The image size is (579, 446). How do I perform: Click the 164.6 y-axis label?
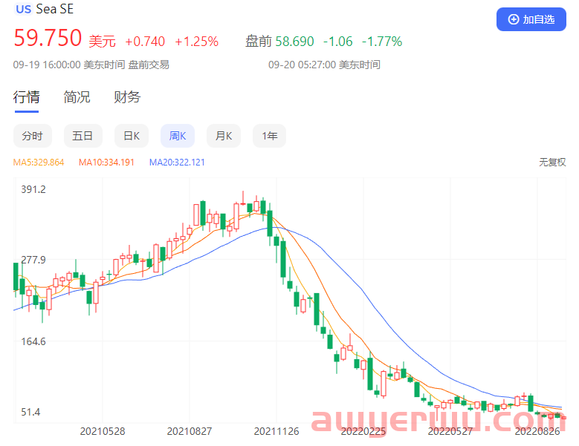(x=33, y=341)
